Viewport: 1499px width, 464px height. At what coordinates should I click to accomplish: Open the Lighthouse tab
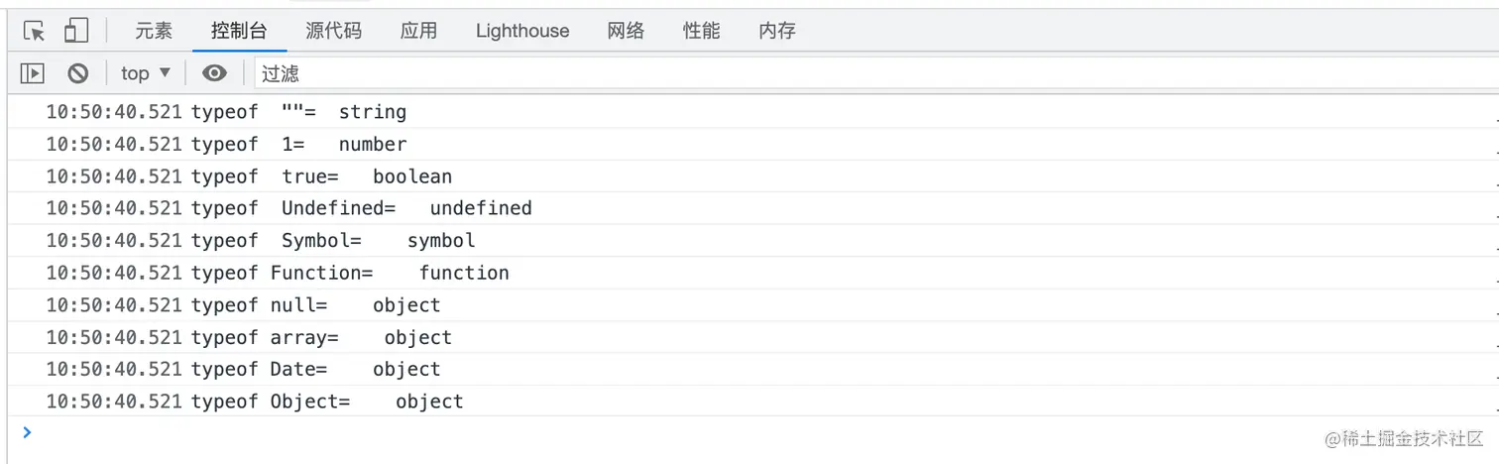[522, 31]
